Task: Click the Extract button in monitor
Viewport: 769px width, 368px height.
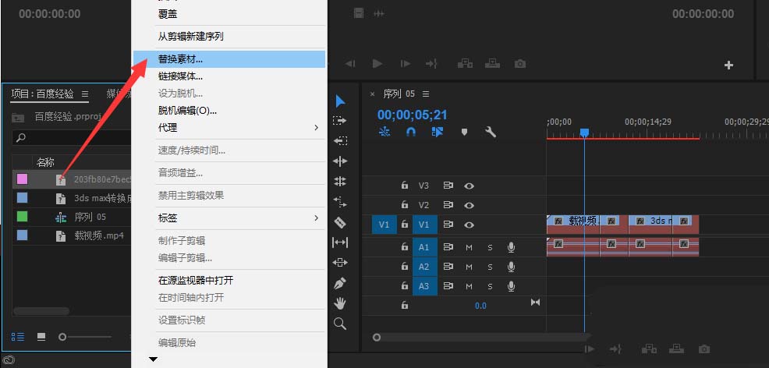Action: pyautogui.click(x=492, y=64)
